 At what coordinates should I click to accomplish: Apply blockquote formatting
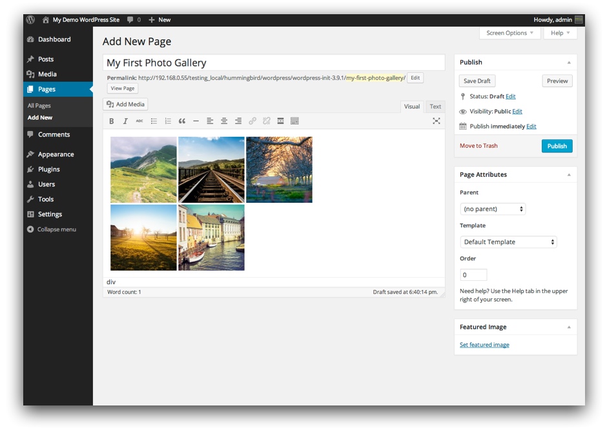[181, 121]
